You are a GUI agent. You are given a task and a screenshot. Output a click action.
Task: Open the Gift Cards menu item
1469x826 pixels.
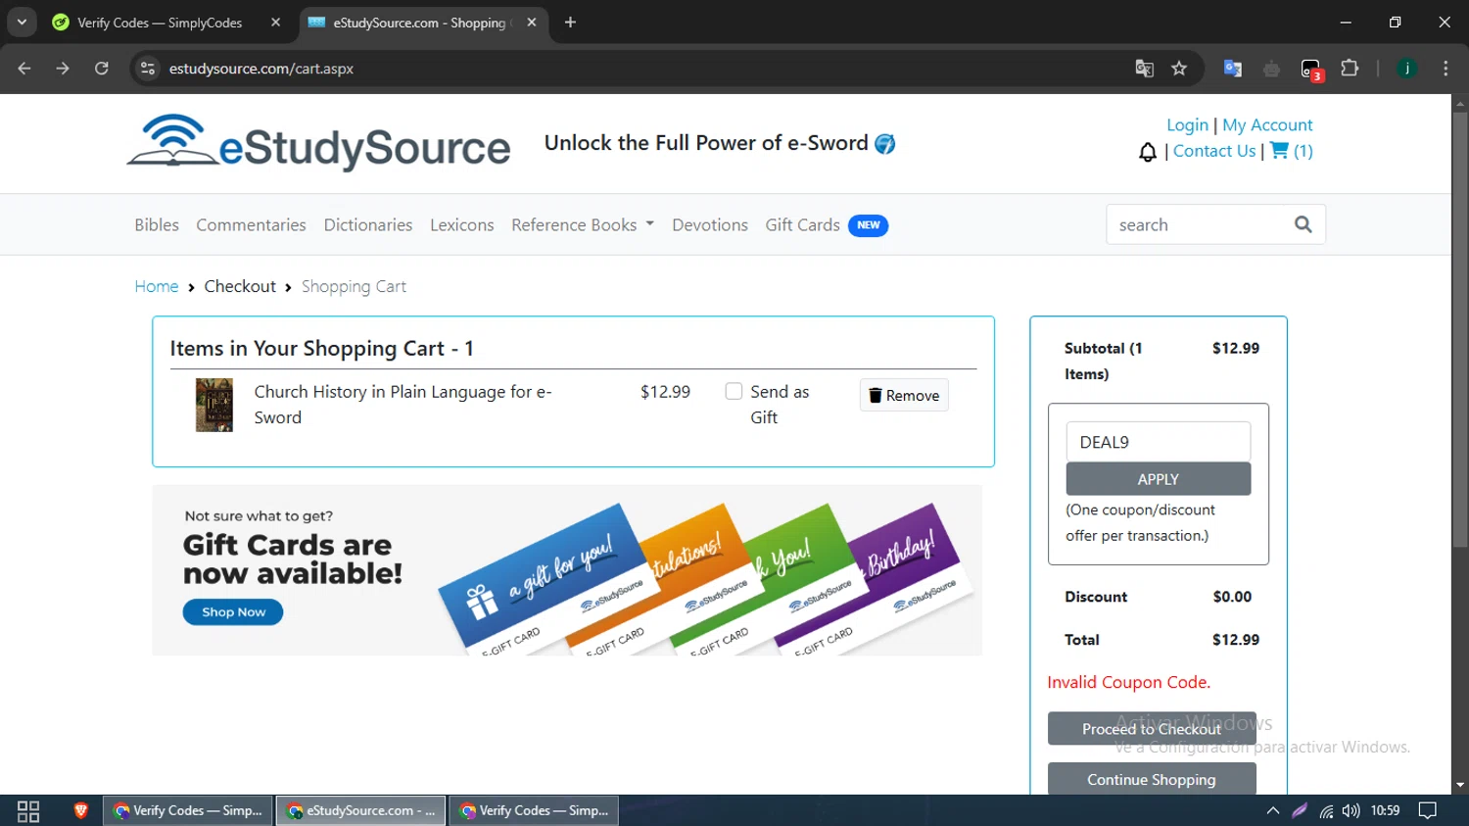[x=802, y=224]
